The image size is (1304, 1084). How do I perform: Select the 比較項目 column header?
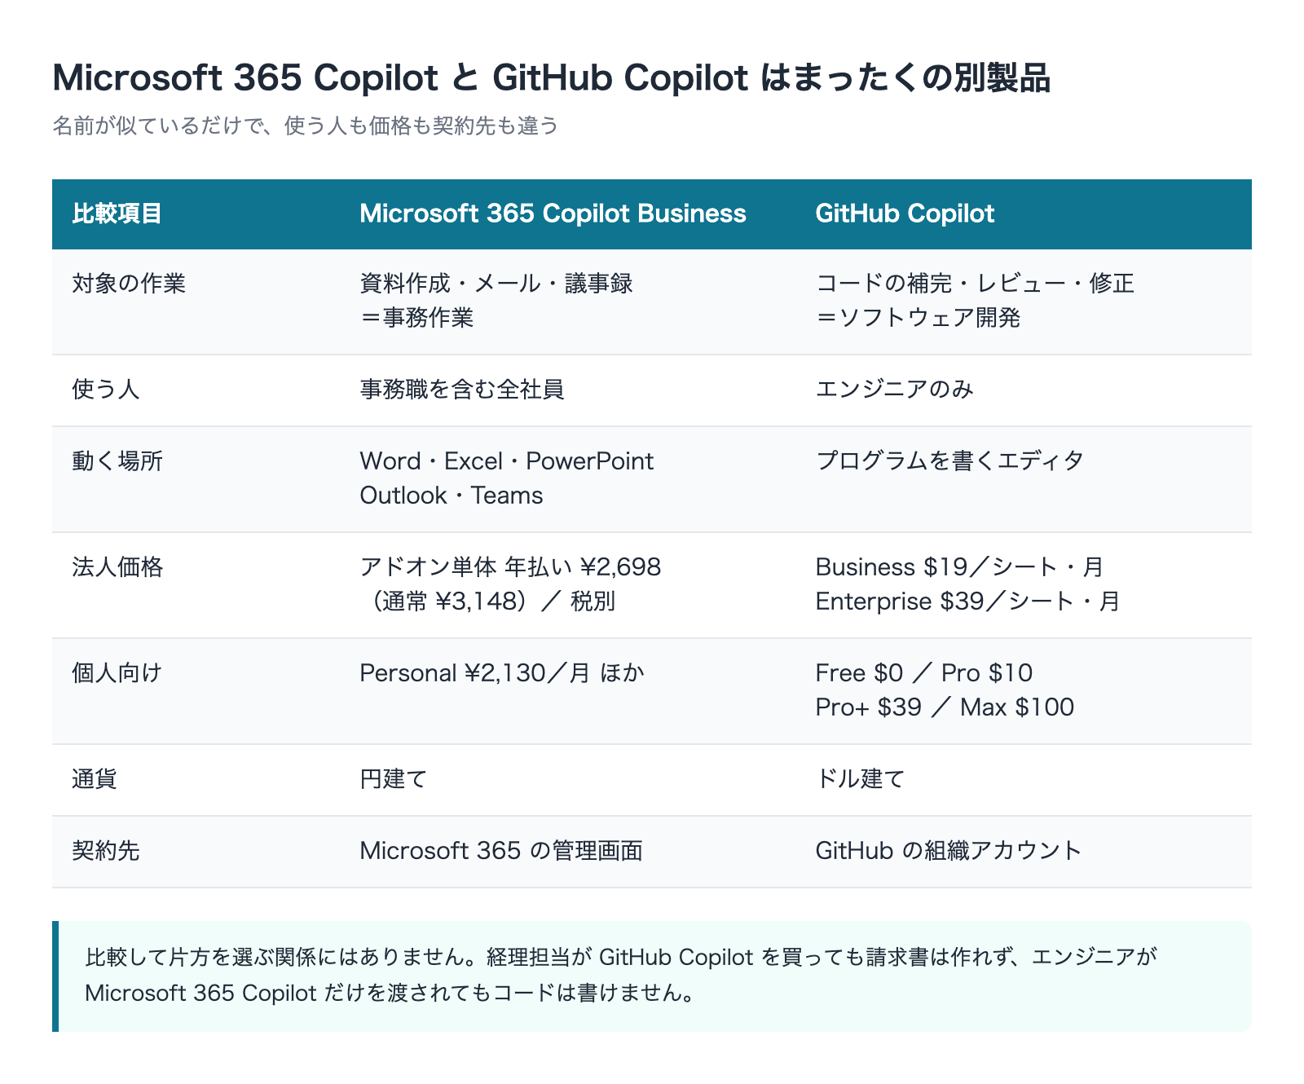117,214
